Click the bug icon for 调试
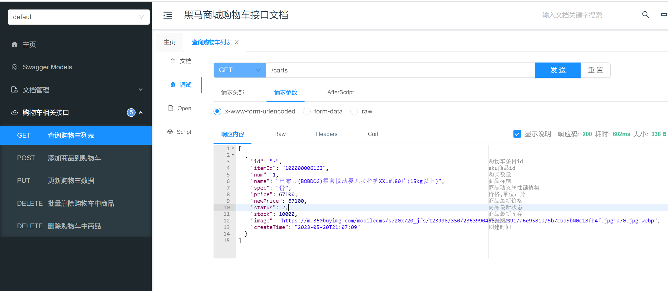Screen dimensions: 668x291 [x=173, y=85]
